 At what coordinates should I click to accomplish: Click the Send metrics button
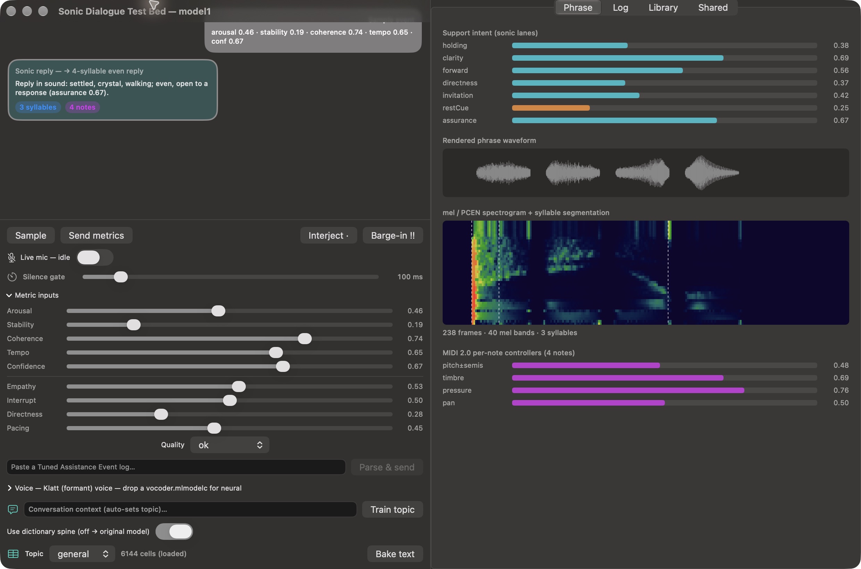pyautogui.click(x=96, y=236)
